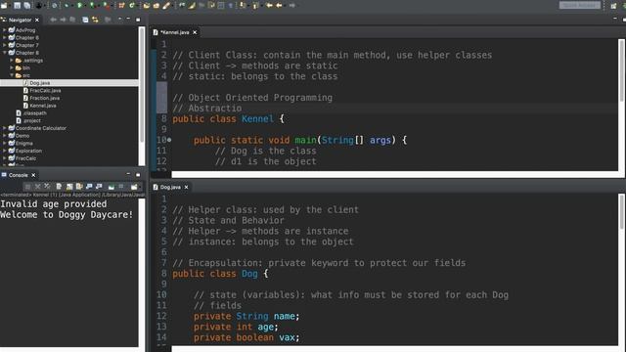Click the Save All toolbar icon

pos(26,6)
